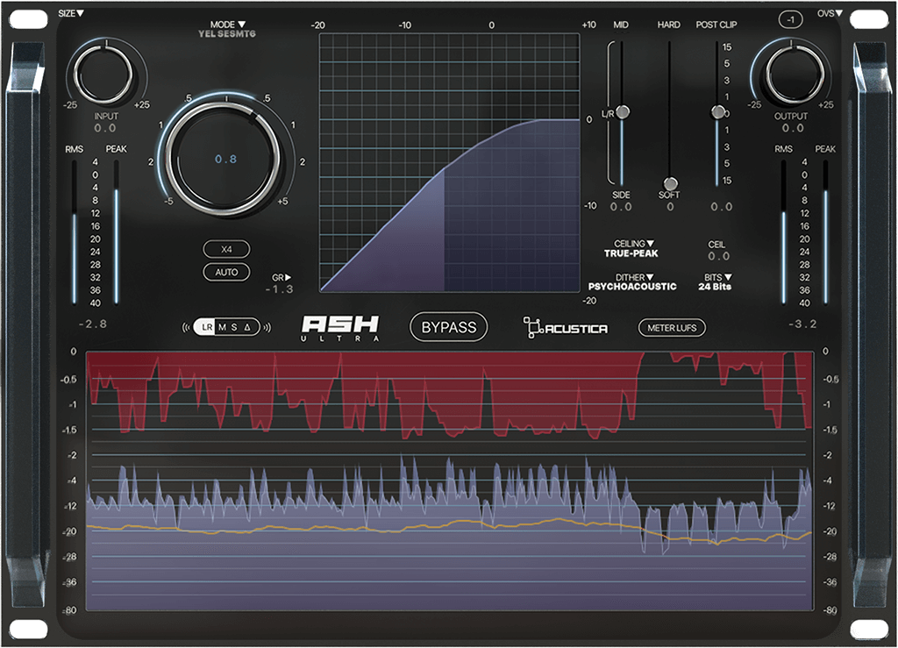Screen dimensions: 898x648
Task: Click TRUE-PEAK ceiling mode text
Action: coord(631,253)
